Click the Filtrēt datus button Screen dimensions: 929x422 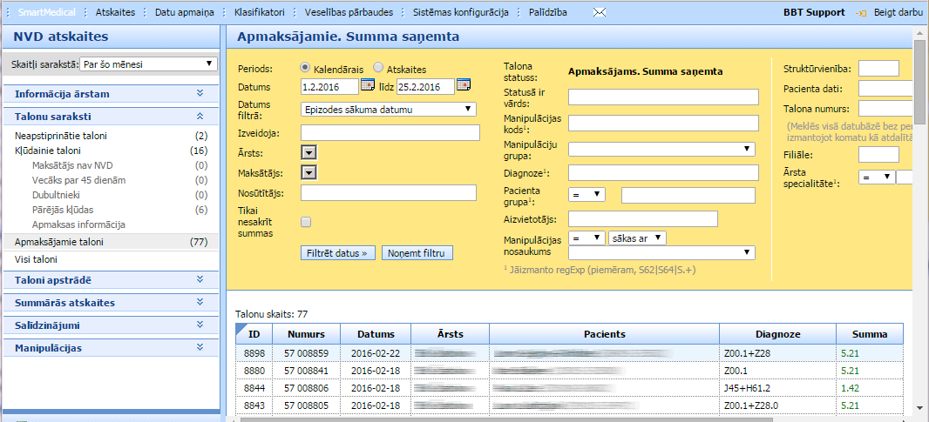coord(338,253)
